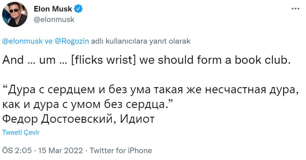Open the Tweeti Çevir translation option
Screen dimensions: 306x160
pyautogui.click(x=20, y=132)
